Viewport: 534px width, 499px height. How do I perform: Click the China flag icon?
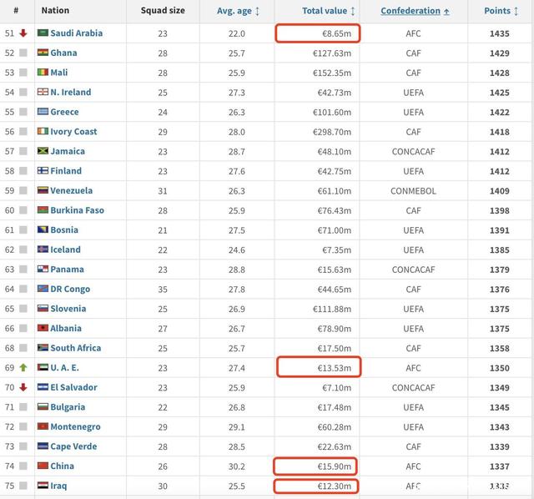click(43, 466)
